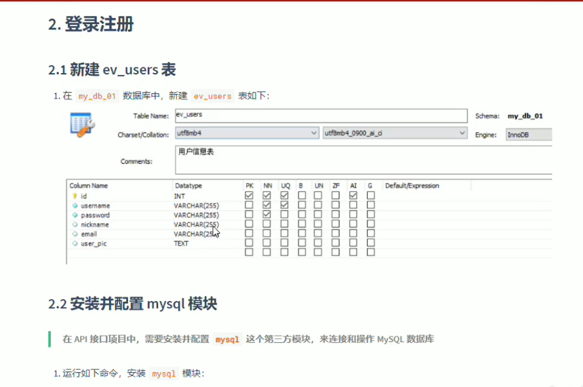Screen dimensions: 583x387
Task: Click the AI column header
Action: click(x=353, y=185)
